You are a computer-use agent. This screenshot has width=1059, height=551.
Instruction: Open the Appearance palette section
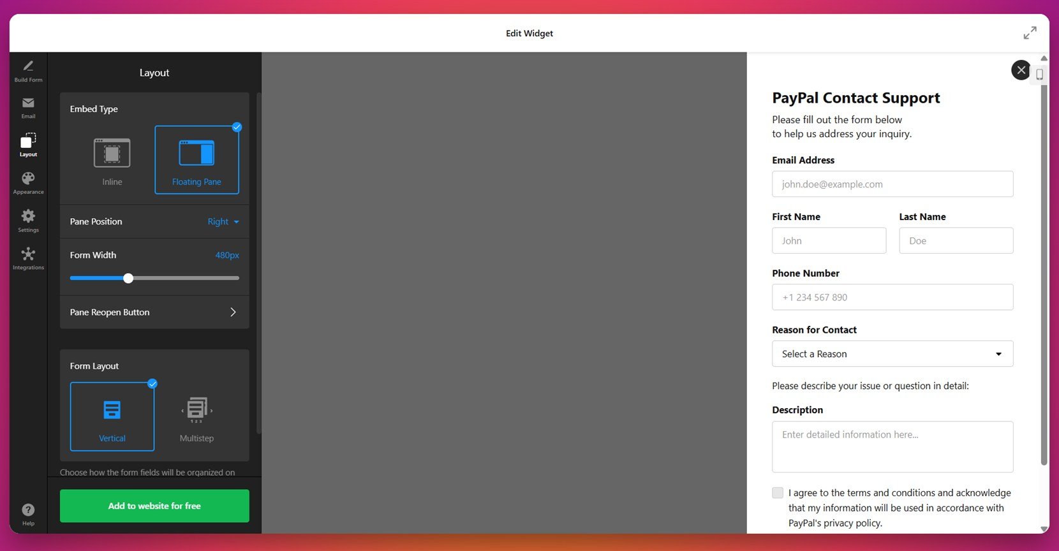tap(28, 183)
